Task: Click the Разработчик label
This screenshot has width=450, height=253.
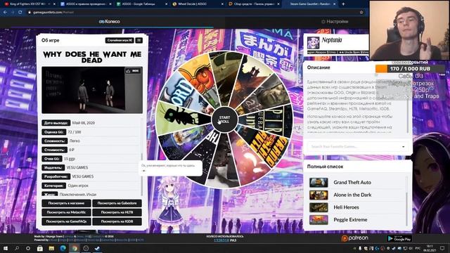Action: (x=56, y=176)
